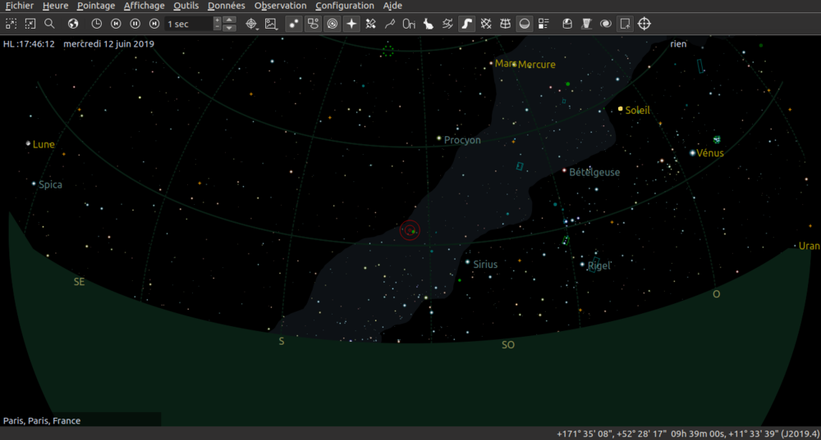Toggle horizontal coordinate grid
This screenshot has height=440, width=821.
click(x=505, y=24)
